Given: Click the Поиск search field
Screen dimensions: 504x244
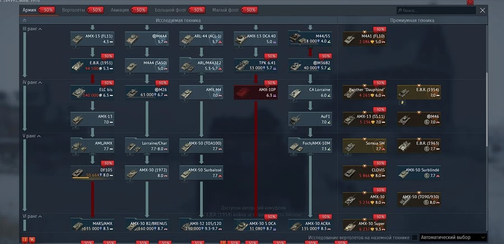Looking at the screenshot, I should pyautogui.click(x=436, y=10).
